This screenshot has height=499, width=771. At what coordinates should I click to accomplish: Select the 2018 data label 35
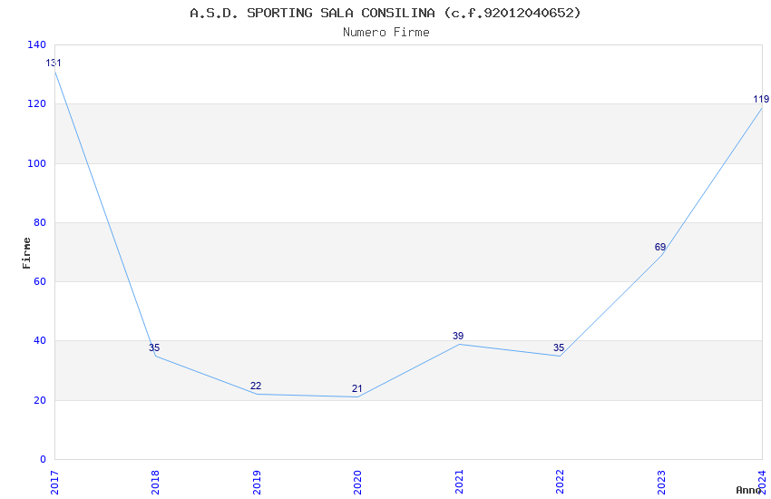(x=154, y=347)
